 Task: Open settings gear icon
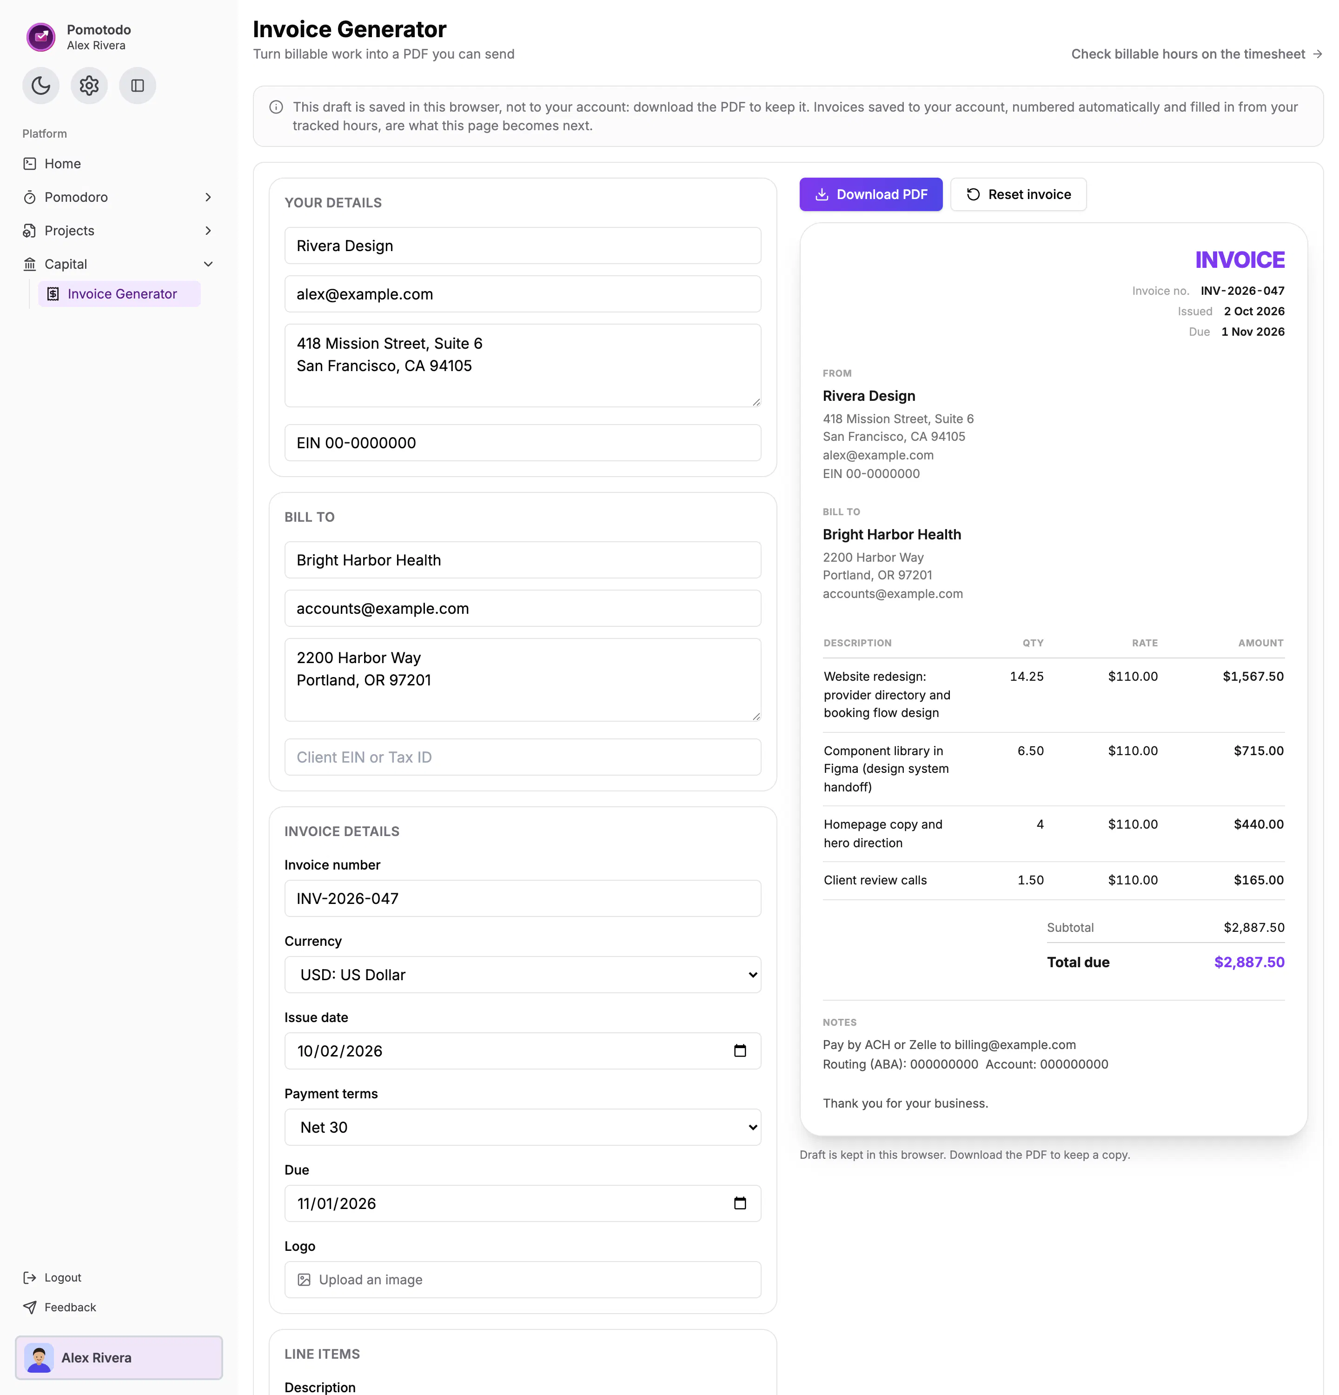click(x=89, y=86)
